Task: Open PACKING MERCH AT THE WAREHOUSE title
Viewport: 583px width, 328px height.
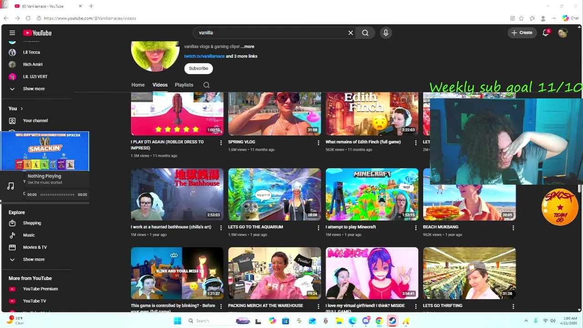Action: pos(266,306)
